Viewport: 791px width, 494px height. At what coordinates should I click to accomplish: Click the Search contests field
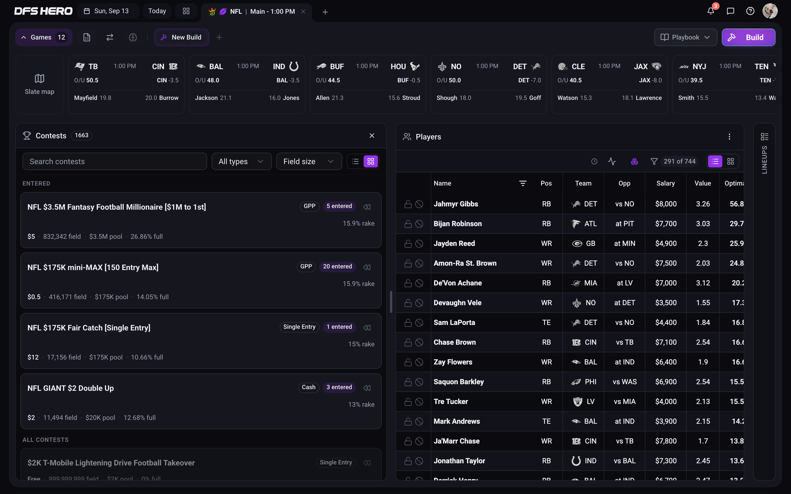tap(115, 161)
